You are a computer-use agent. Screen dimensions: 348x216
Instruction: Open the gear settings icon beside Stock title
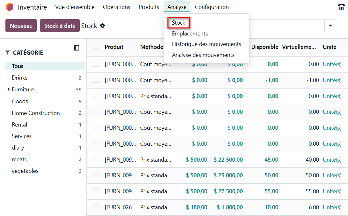pyautogui.click(x=102, y=26)
